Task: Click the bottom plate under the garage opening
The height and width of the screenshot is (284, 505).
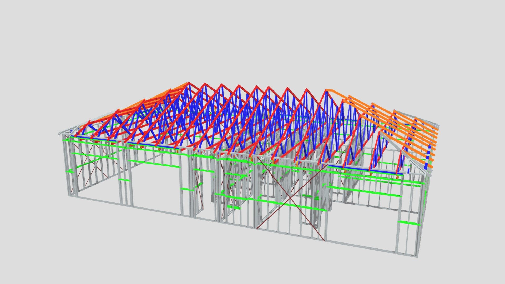Action: (156, 211)
